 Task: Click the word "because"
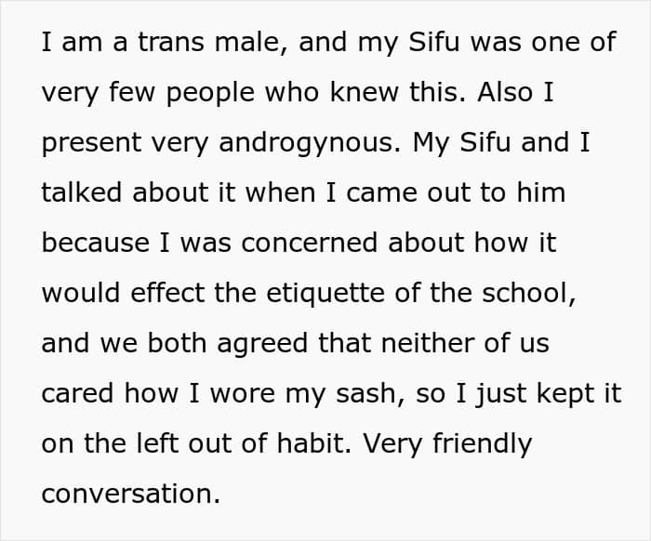coord(96,243)
